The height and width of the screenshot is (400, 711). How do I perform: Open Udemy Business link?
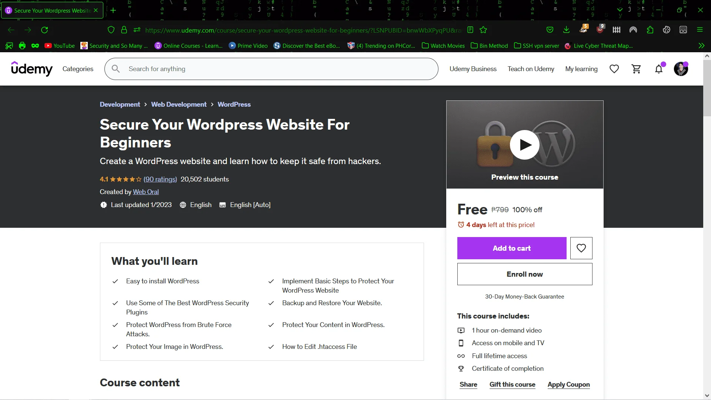(x=473, y=69)
